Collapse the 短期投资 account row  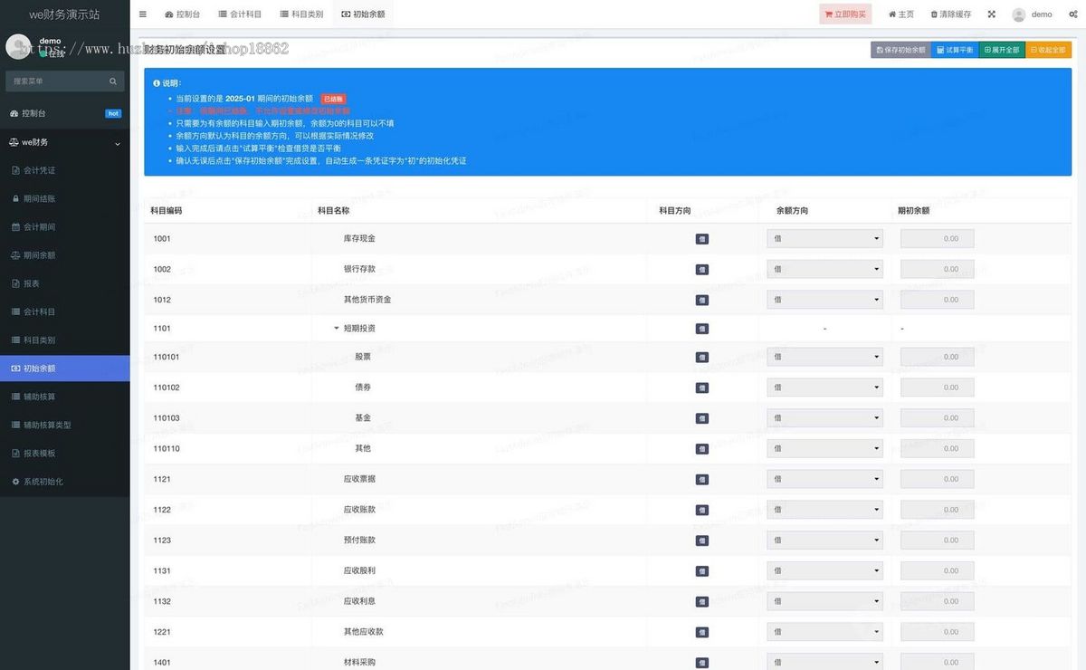335,328
